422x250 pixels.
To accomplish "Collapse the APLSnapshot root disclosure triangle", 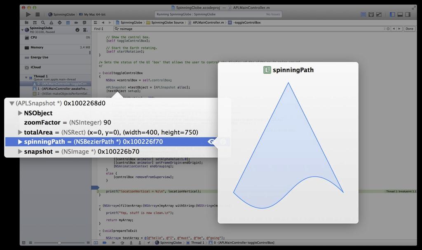I will coord(12,103).
